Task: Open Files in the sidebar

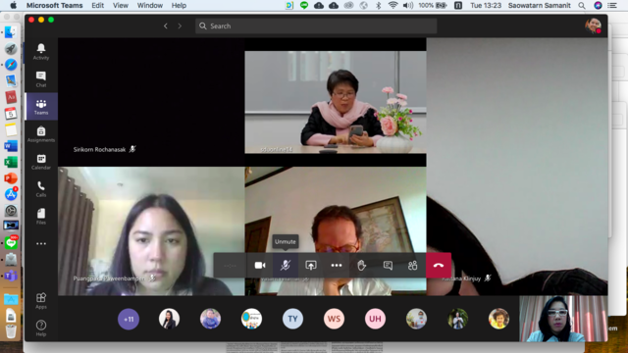Action: 41,216
